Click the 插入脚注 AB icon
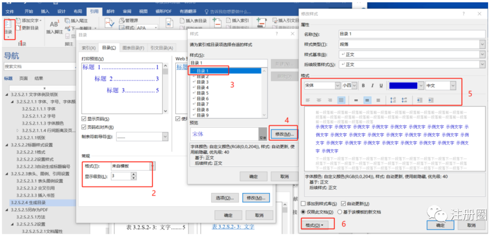 (x=54, y=24)
